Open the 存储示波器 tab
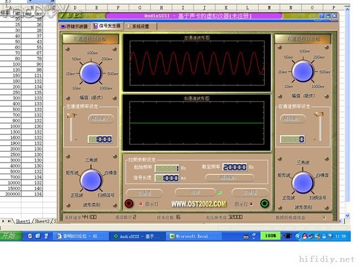362x271 pixels. [74, 26]
